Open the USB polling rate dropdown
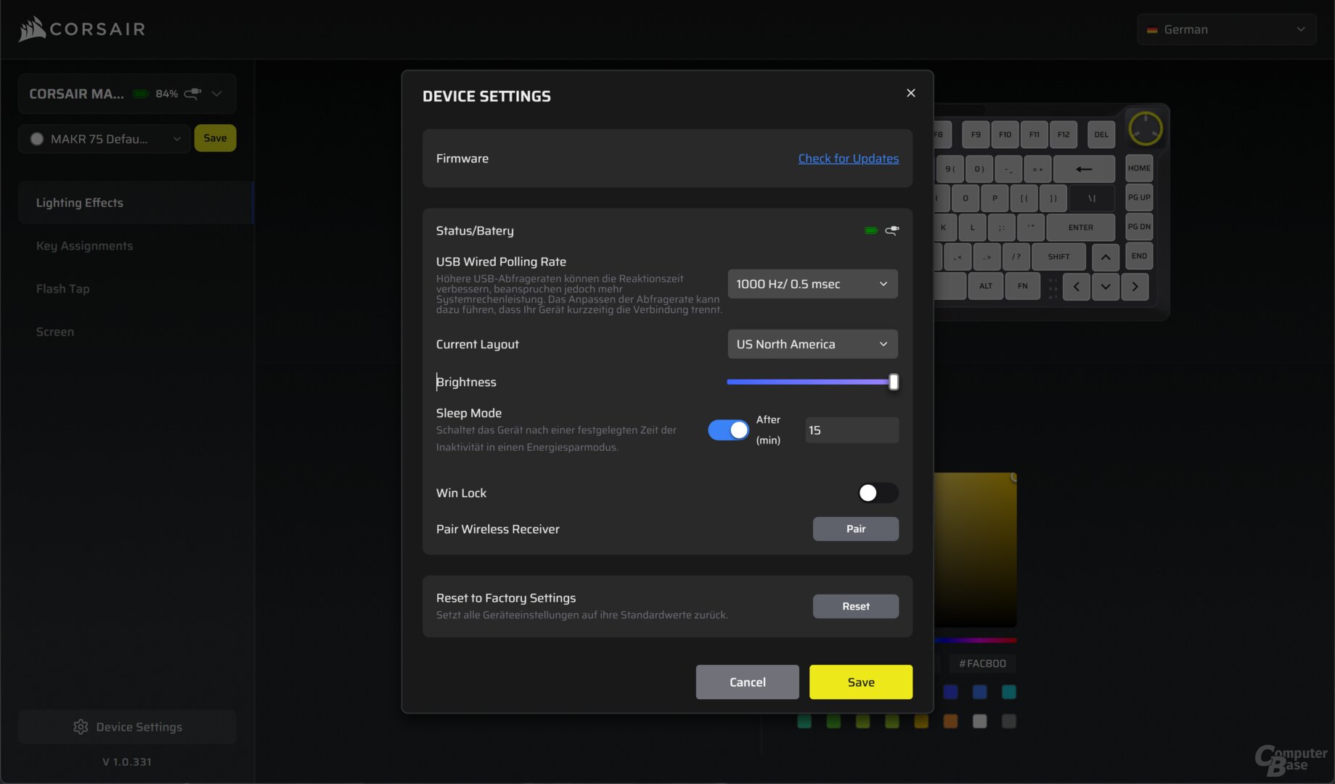This screenshot has width=1335, height=784. coord(812,284)
